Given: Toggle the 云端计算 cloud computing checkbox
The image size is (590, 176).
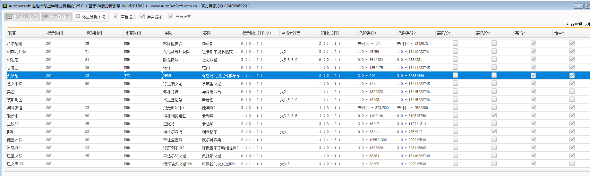Looking at the screenshot, I should click(x=171, y=16).
